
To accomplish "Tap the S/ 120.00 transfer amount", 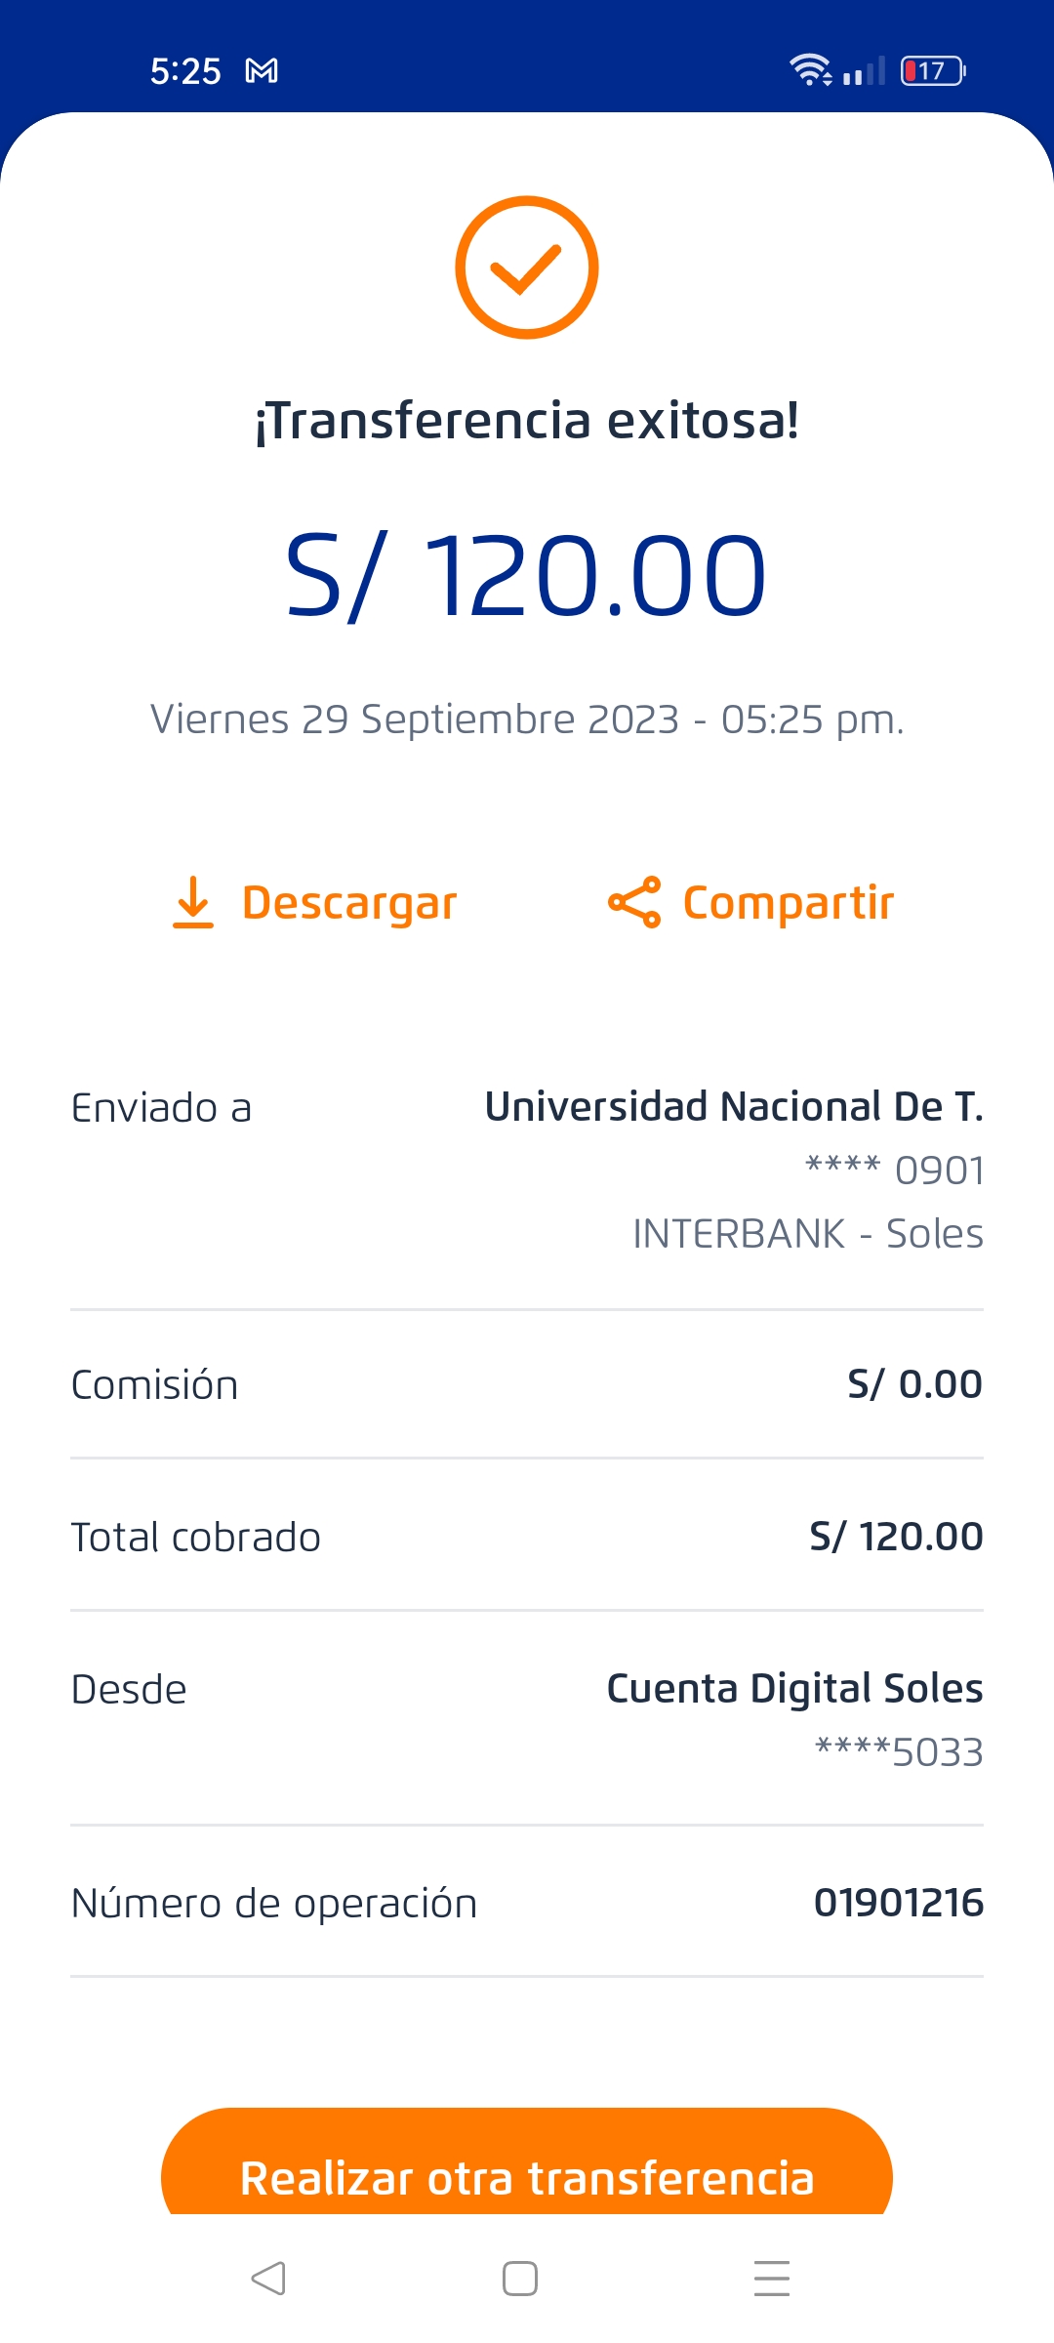I will 527,576.
